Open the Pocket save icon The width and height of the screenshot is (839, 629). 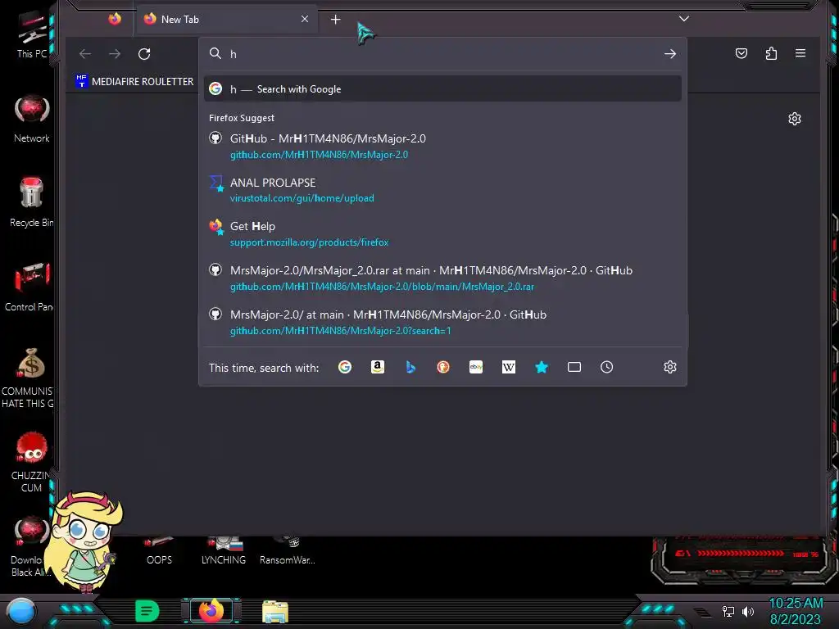coord(741,53)
